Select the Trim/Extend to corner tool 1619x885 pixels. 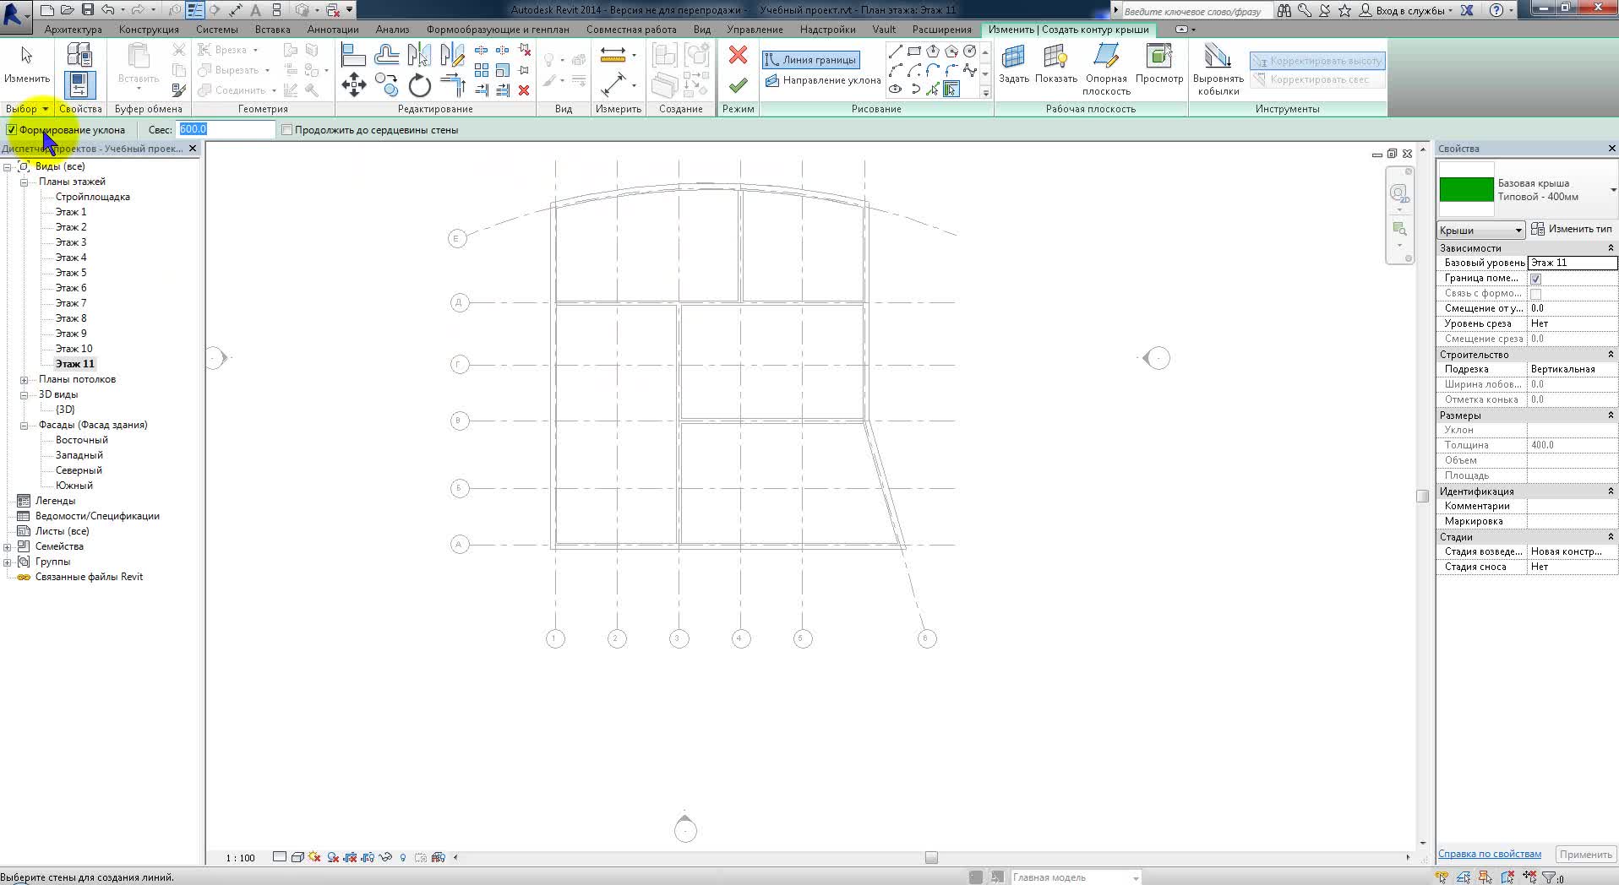pos(453,84)
